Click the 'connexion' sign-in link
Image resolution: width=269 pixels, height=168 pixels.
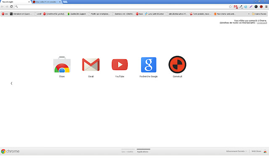pyautogui.click(x=261, y=23)
